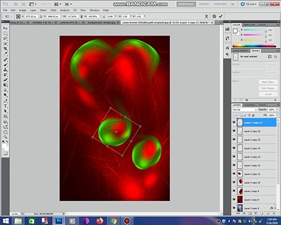This screenshot has width=281, height=225.
Task: Open the background-design.jpg document tab
Action: tap(101, 22)
